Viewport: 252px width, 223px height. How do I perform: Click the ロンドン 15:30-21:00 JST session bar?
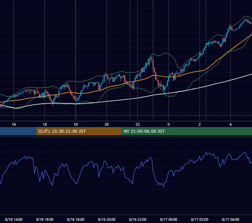coord(79,131)
